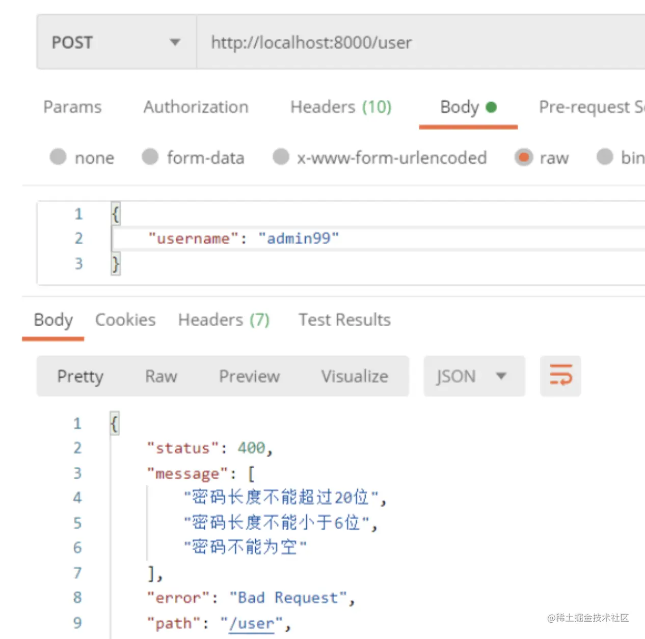645x639 pixels.
Task: Select the form-data radio button
Action: click(150, 157)
